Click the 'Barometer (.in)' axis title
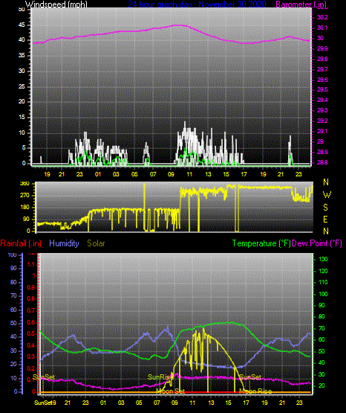 [x=301, y=4]
